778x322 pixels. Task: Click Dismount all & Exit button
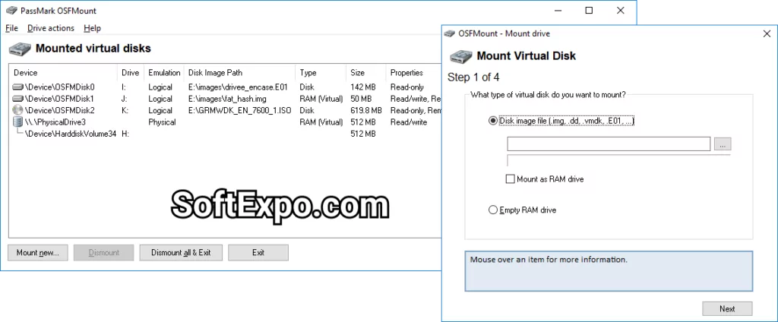pyautogui.click(x=181, y=253)
